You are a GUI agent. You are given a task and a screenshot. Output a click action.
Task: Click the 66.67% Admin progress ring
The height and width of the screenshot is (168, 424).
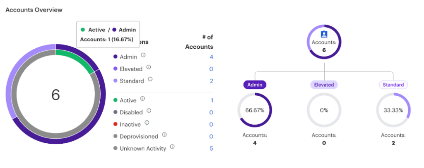pyautogui.click(x=255, y=110)
